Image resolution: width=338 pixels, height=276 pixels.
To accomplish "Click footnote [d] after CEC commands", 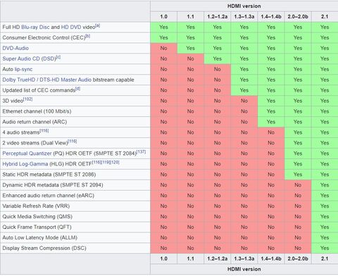I will (78, 89).
